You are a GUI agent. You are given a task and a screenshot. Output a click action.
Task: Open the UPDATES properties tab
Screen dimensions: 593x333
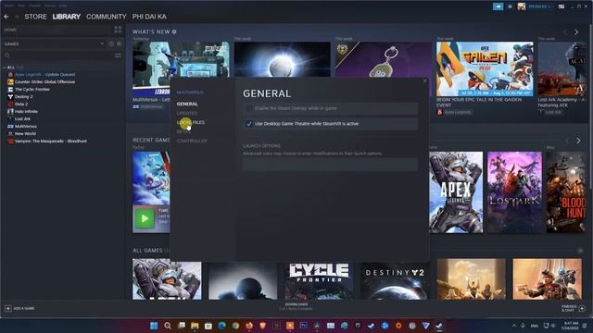pos(186,113)
